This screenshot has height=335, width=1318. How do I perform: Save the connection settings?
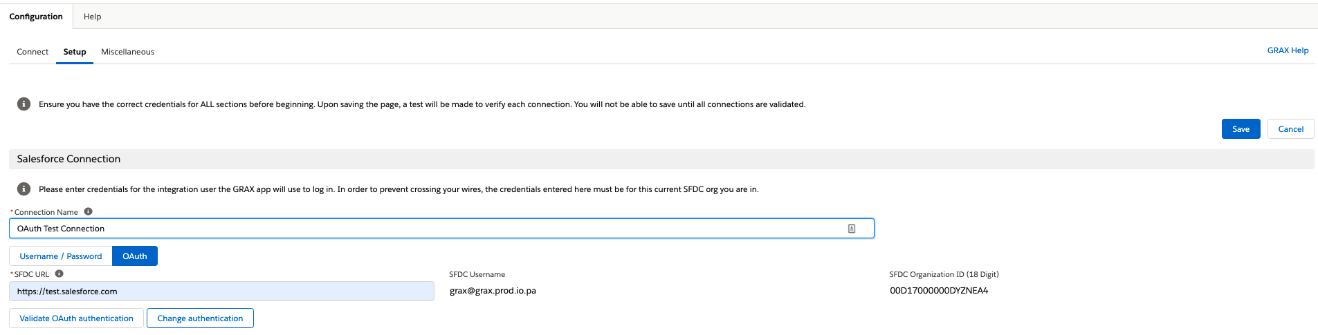point(1241,129)
